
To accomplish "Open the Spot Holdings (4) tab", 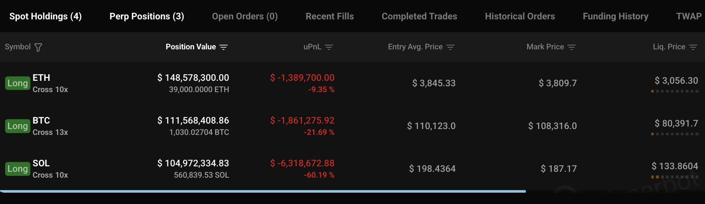I will click(x=45, y=16).
